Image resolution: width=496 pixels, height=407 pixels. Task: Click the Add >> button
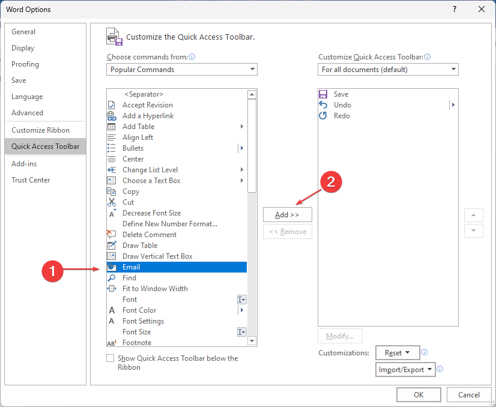coord(288,215)
